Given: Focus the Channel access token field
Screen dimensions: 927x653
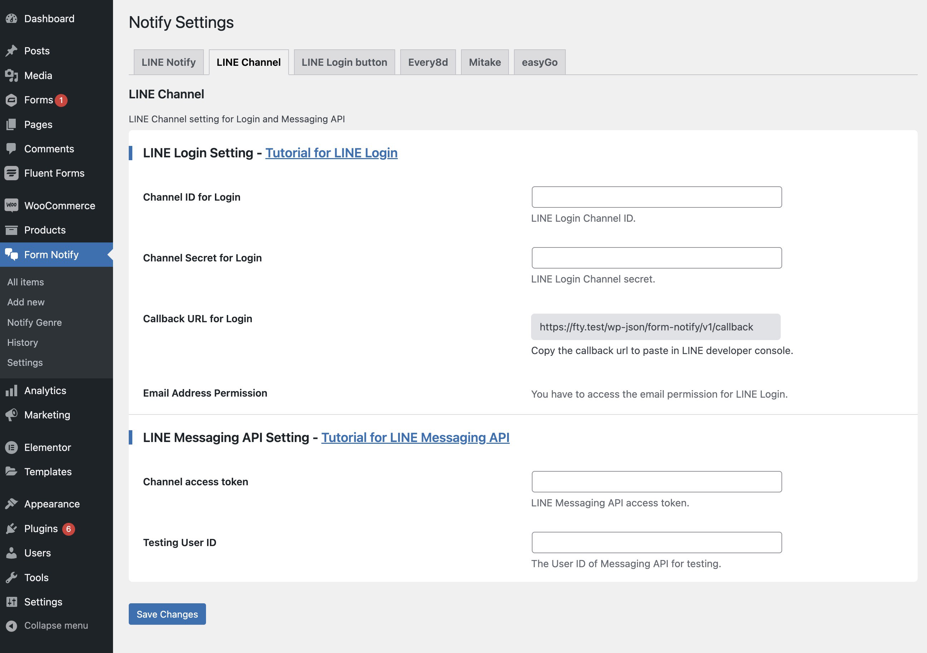Looking at the screenshot, I should click(657, 482).
